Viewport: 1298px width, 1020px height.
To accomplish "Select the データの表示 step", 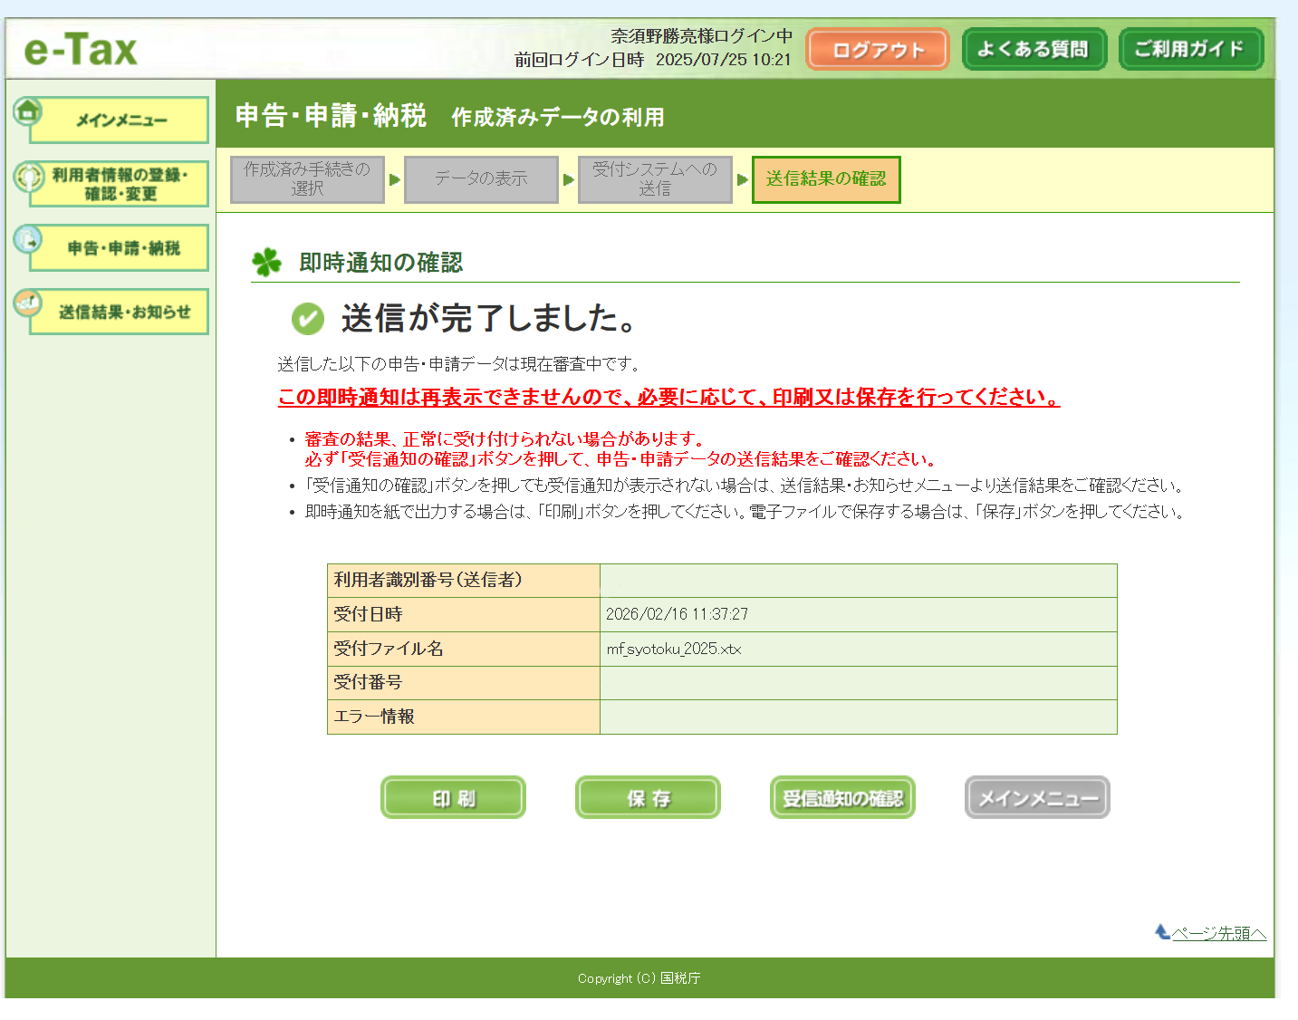I will pos(481,179).
